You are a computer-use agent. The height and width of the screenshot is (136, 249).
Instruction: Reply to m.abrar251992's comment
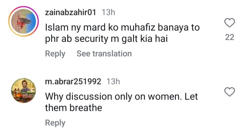tap(55, 123)
